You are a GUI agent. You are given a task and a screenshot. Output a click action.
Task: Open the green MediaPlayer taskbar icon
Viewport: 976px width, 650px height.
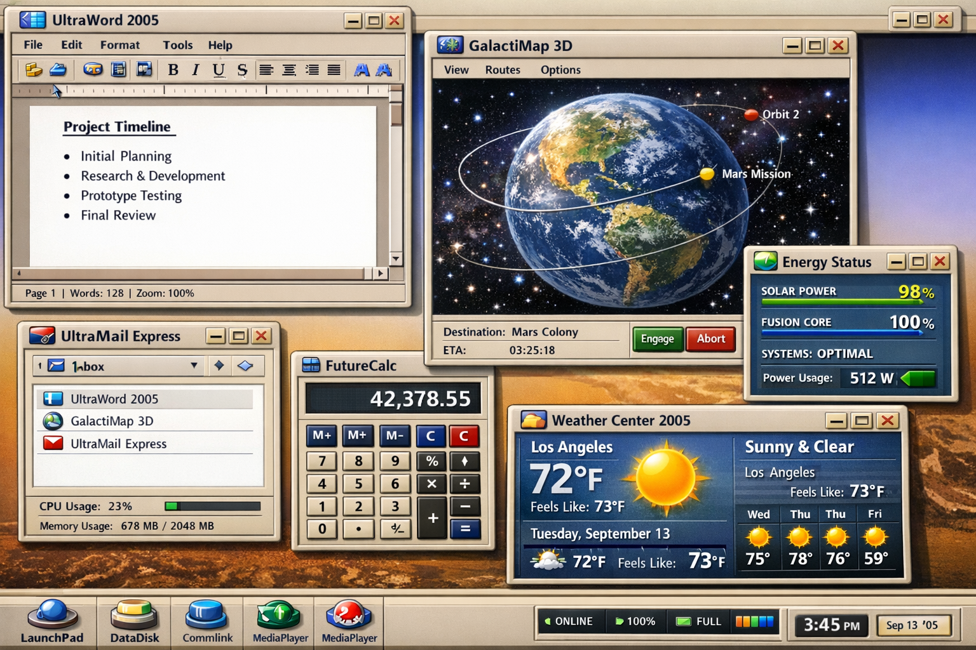tap(280, 621)
